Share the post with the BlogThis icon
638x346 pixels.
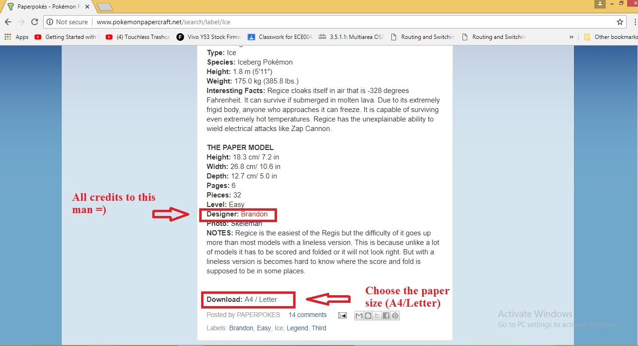tap(368, 316)
